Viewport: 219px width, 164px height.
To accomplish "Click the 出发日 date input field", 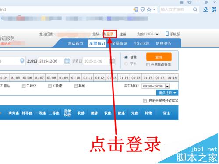I will [x=54, y=61].
